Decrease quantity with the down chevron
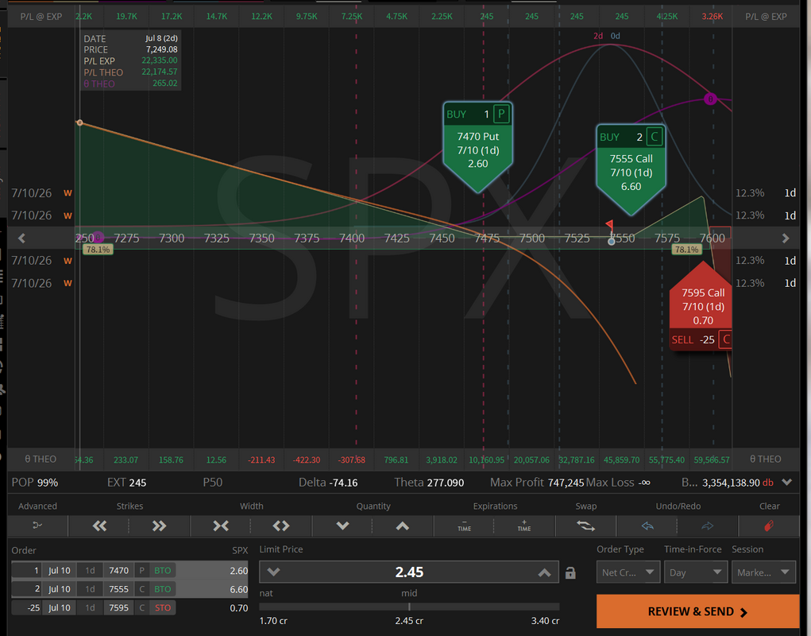Image resolution: width=811 pixels, height=636 pixels. [342, 525]
